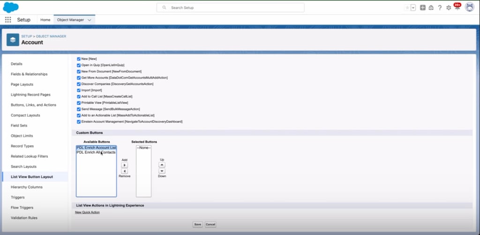Open Related Lookup Filters in sidebar
The image size is (480, 235).
(30, 156)
